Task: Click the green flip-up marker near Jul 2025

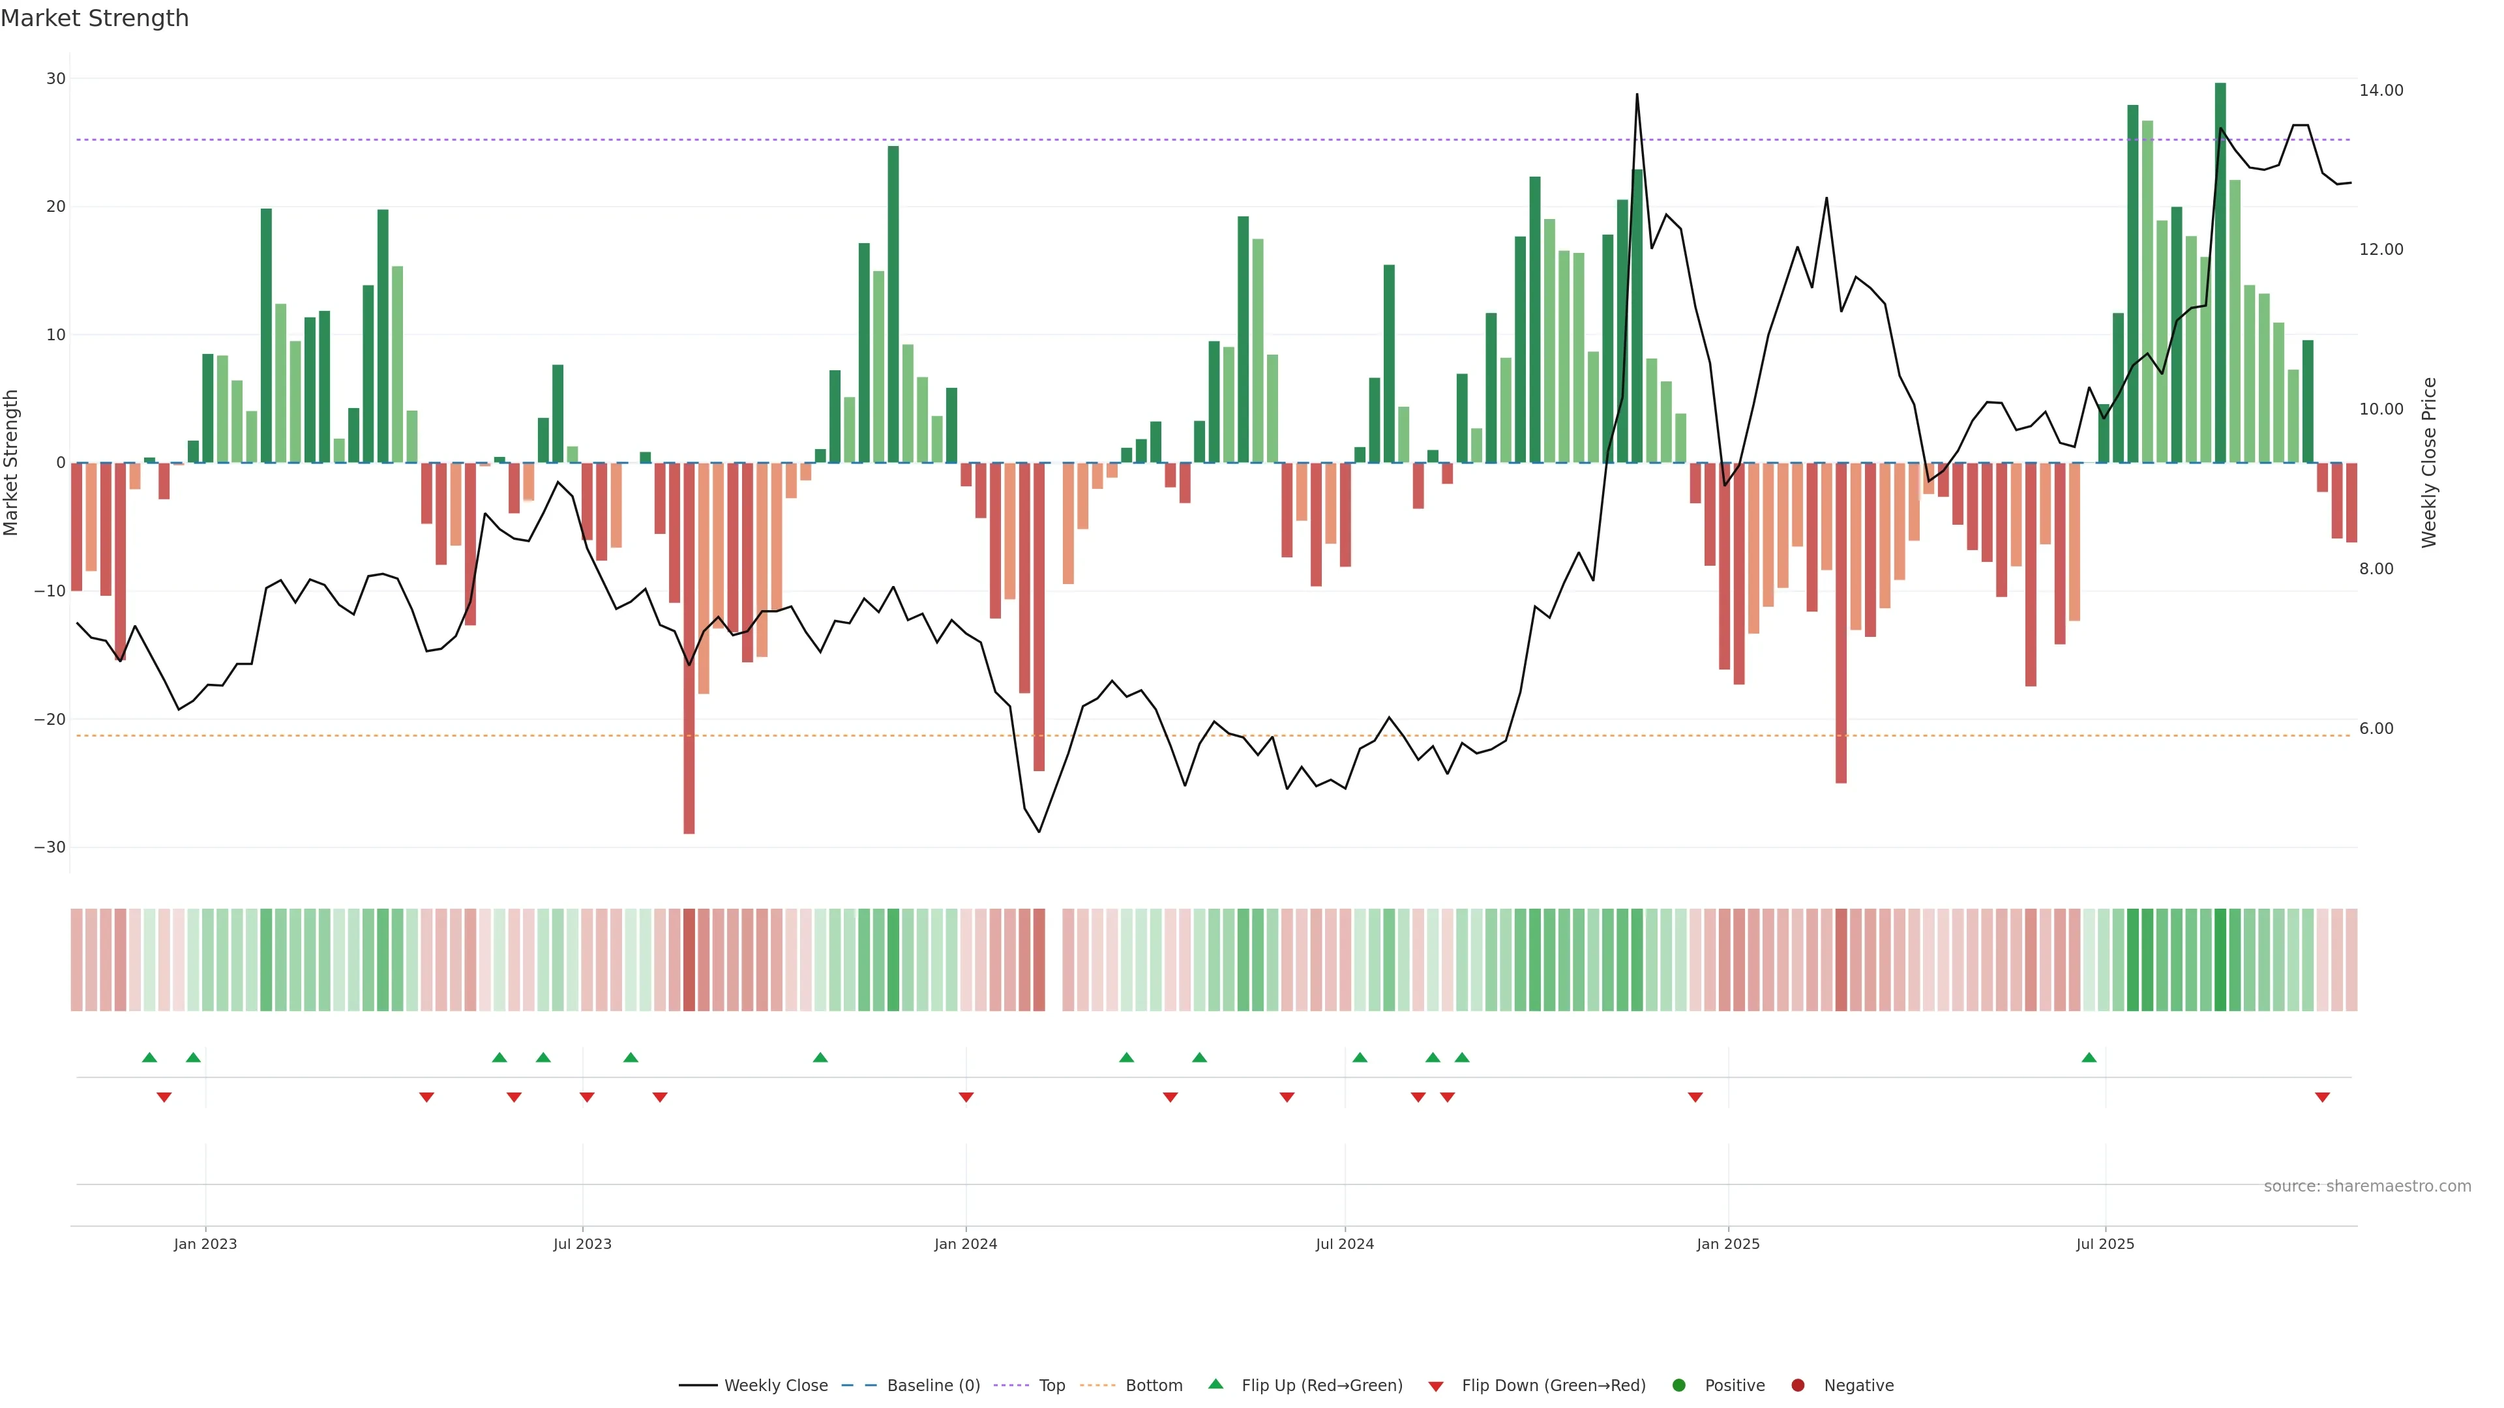Action: click(x=2089, y=1057)
